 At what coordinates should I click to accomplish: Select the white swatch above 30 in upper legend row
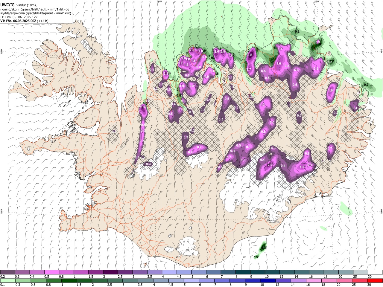[375, 272]
